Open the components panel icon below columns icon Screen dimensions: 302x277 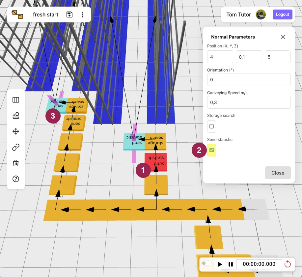15,116
